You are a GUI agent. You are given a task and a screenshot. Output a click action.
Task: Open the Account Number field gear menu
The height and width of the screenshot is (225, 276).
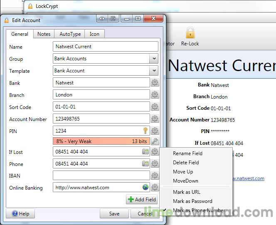tap(155, 119)
